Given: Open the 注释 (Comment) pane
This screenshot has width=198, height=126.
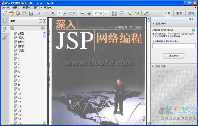Looking at the screenshot, I should [x=191, y=13].
